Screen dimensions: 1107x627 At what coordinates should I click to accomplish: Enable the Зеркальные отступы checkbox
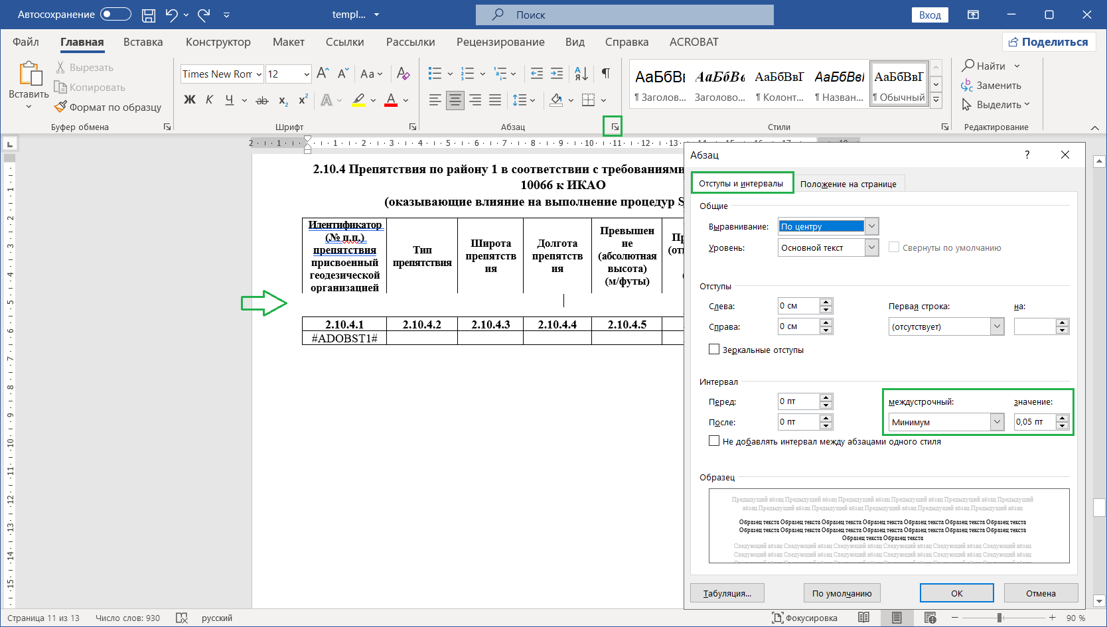[x=714, y=350]
